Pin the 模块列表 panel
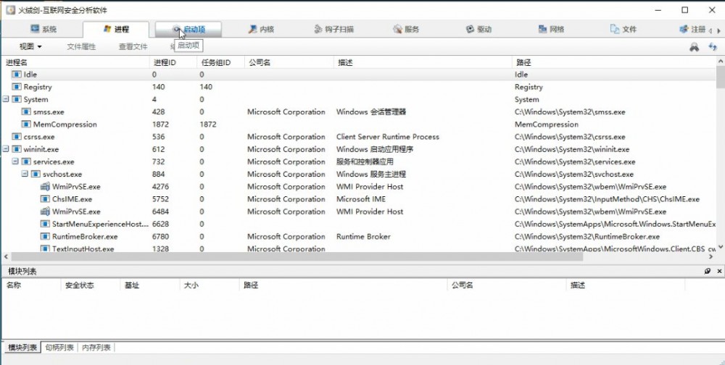 (x=708, y=271)
